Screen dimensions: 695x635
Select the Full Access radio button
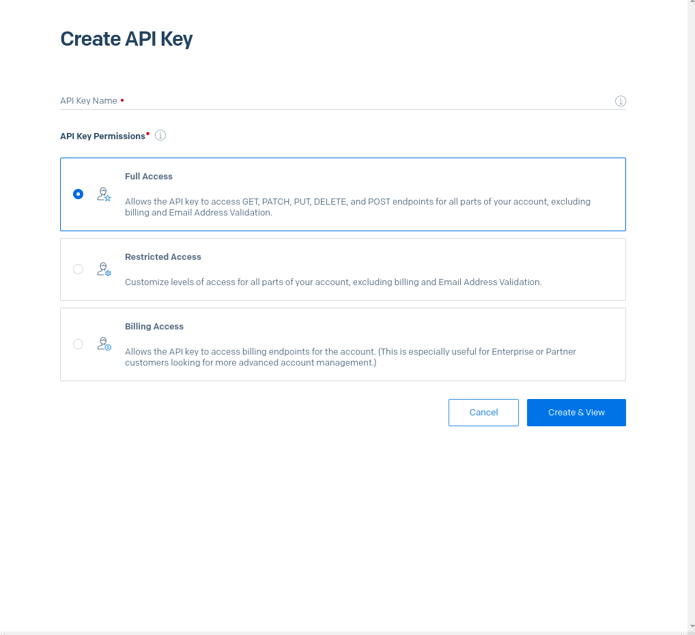tap(78, 194)
